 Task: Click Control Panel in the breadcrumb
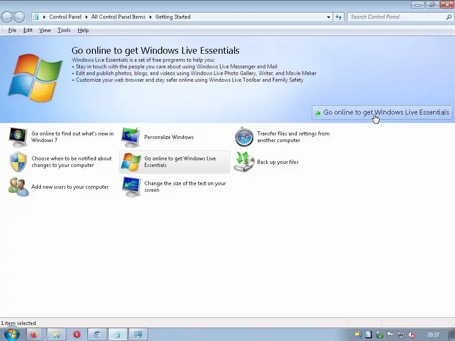pos(65,17)
